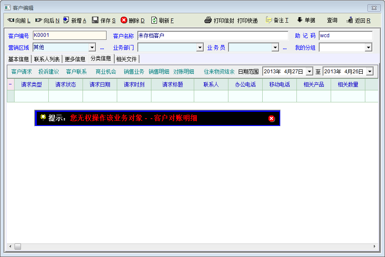Click the 新增 (add new) icon
The image size is (385, 257).
tap(66, 20)
